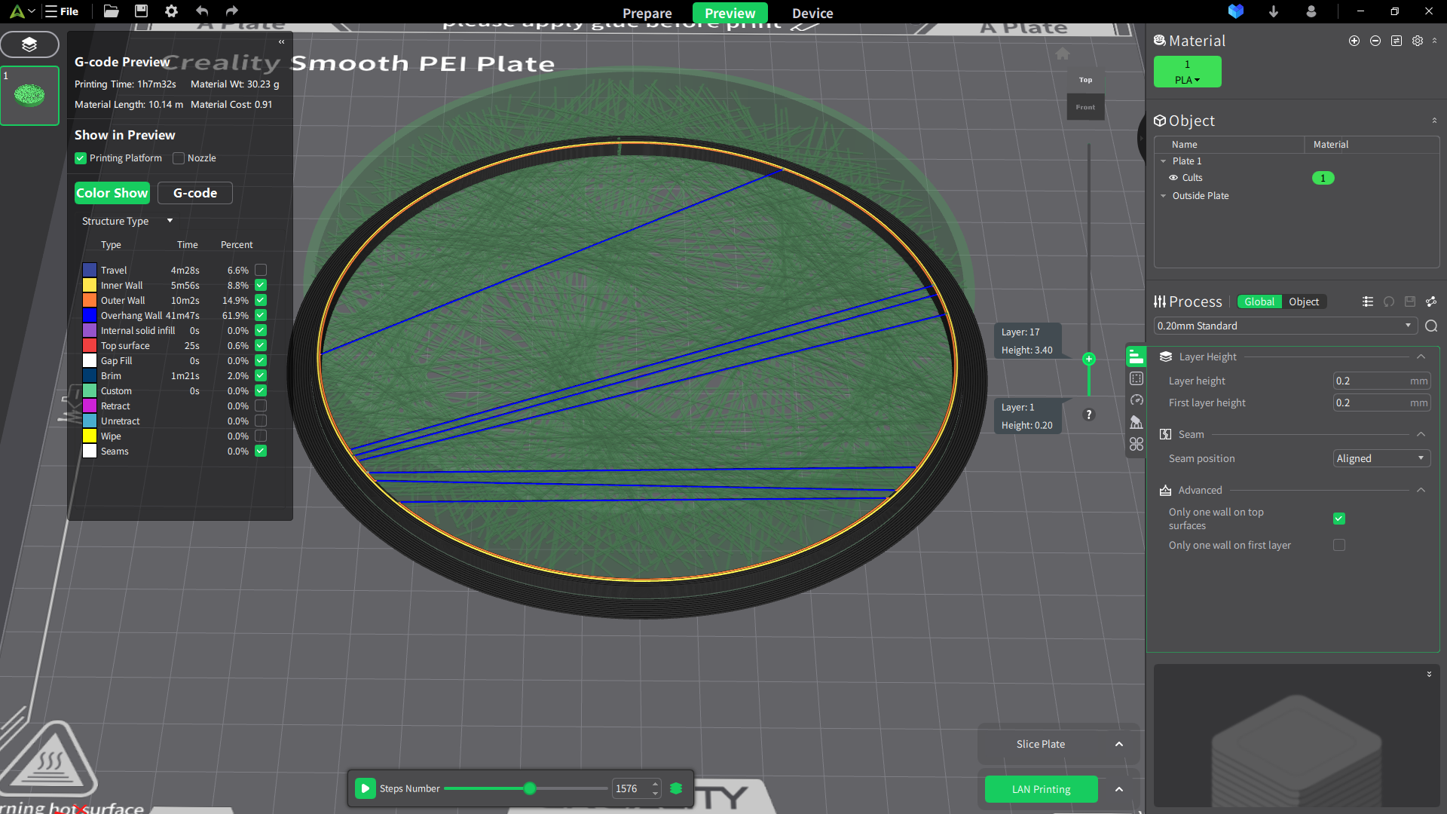The image size is (1447, 814).
Task: Click the Color Show button
Action: 112,193
